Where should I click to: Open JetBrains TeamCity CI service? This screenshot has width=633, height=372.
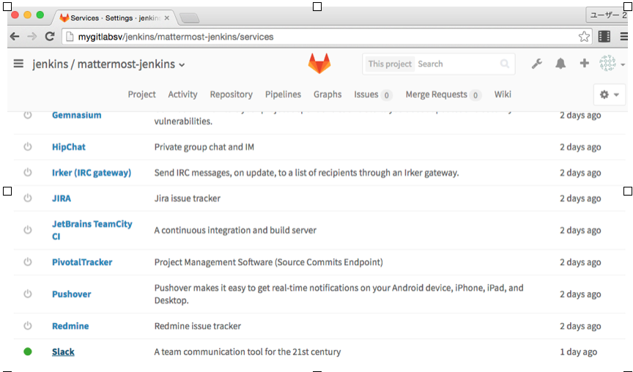click(92, 230)
